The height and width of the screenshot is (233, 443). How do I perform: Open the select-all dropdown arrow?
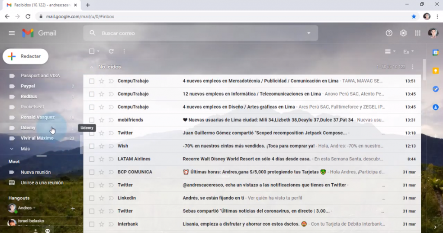(98, 51)
